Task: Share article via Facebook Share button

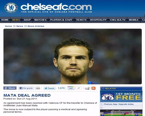Action: (x=10, y=88)
